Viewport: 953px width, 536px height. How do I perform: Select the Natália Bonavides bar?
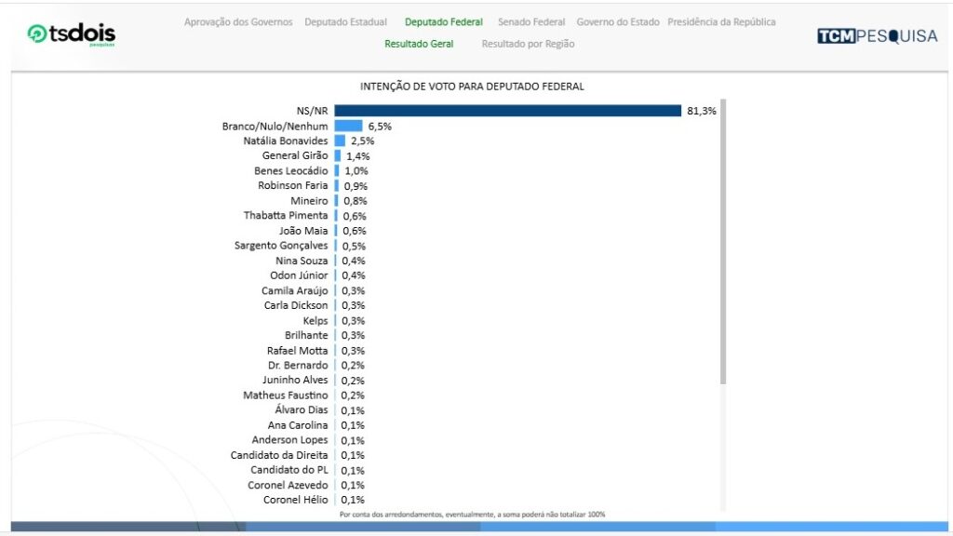tap(340, 141)
